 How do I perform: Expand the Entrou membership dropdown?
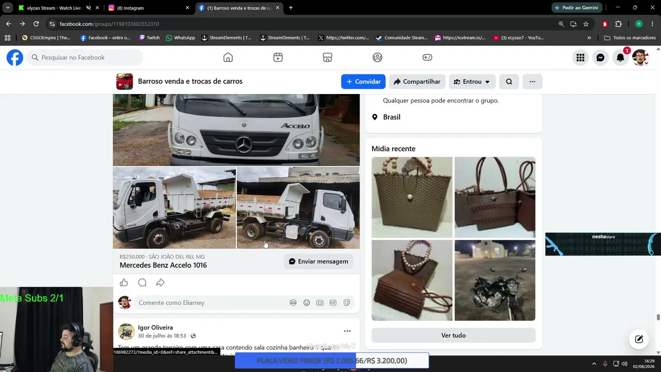pos(472,82)
